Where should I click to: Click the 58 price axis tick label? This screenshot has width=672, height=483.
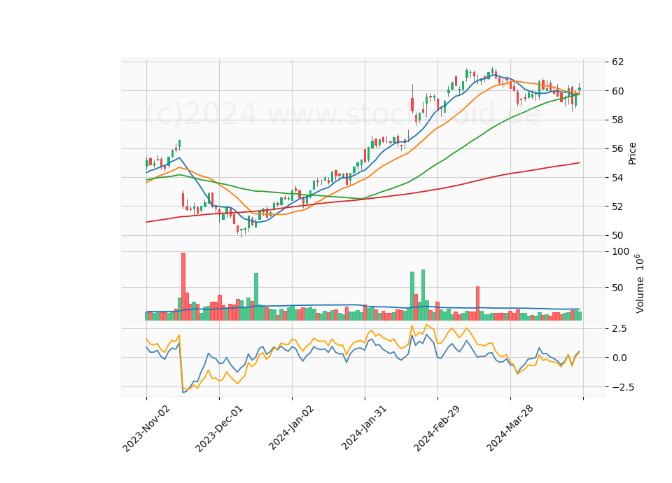click(617, 120)
